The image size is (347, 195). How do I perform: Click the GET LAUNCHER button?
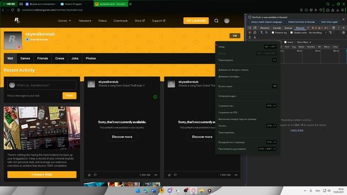196,21
